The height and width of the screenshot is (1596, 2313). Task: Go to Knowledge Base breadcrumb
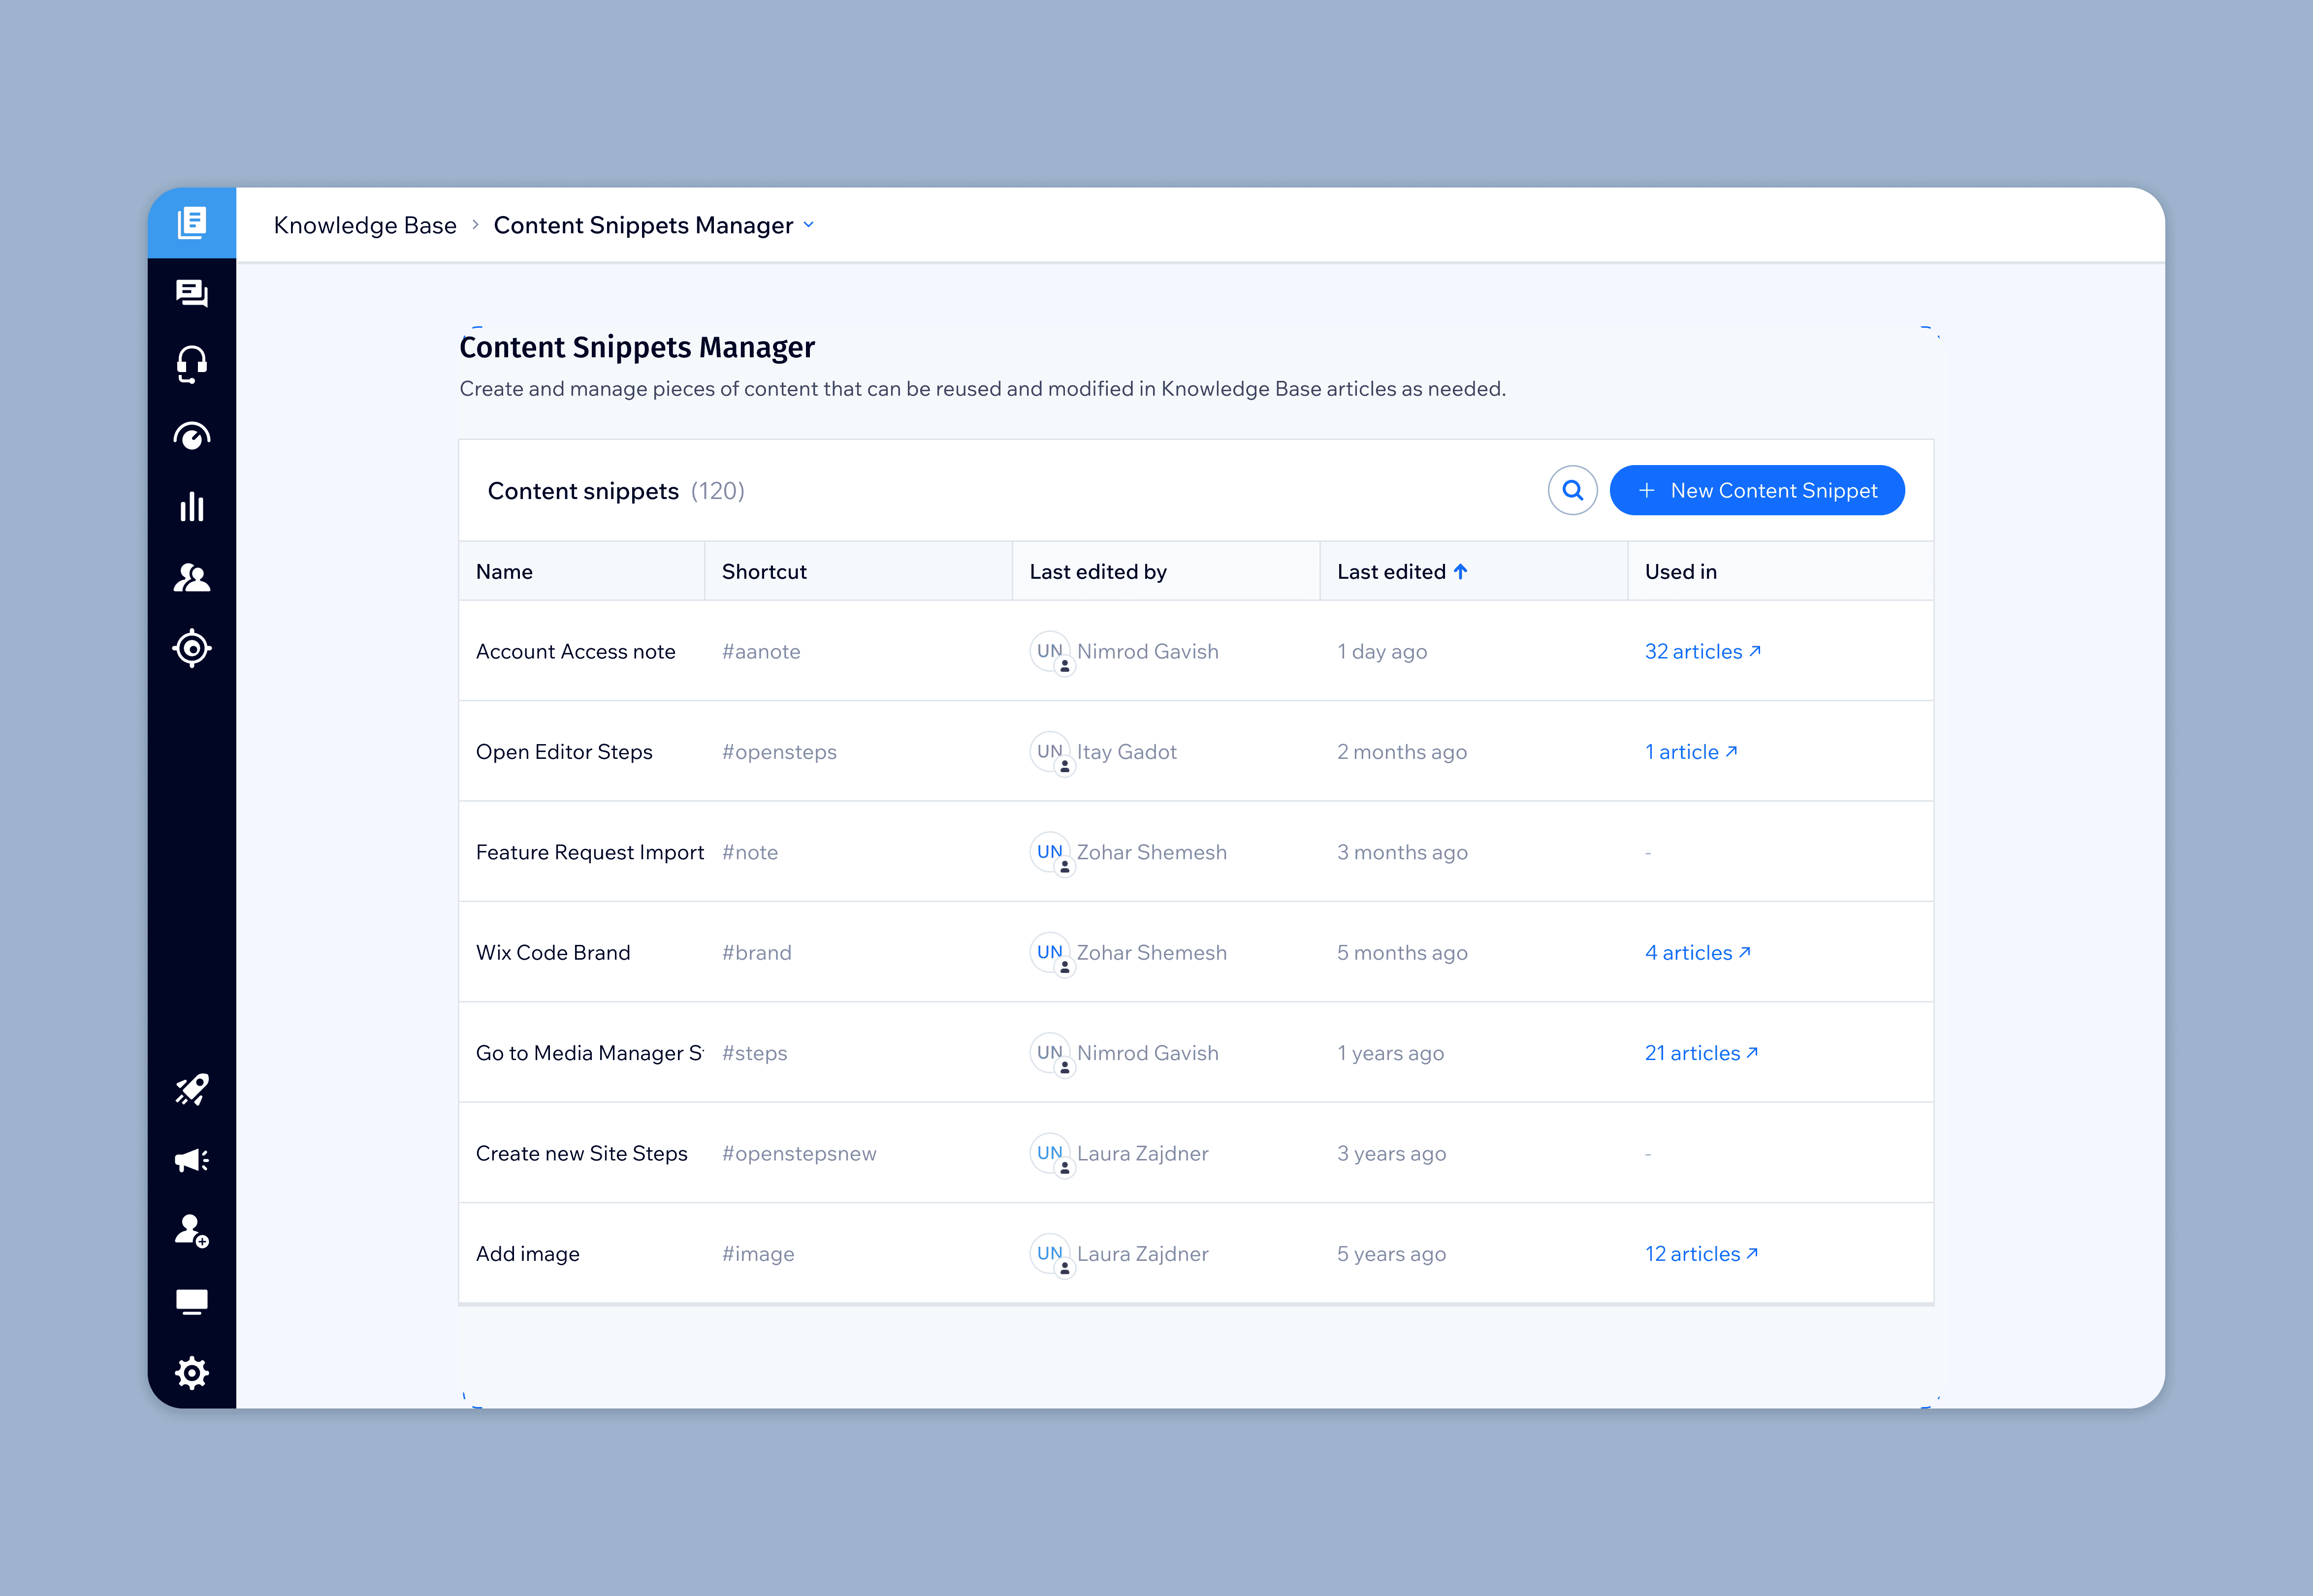click(365, 225)
